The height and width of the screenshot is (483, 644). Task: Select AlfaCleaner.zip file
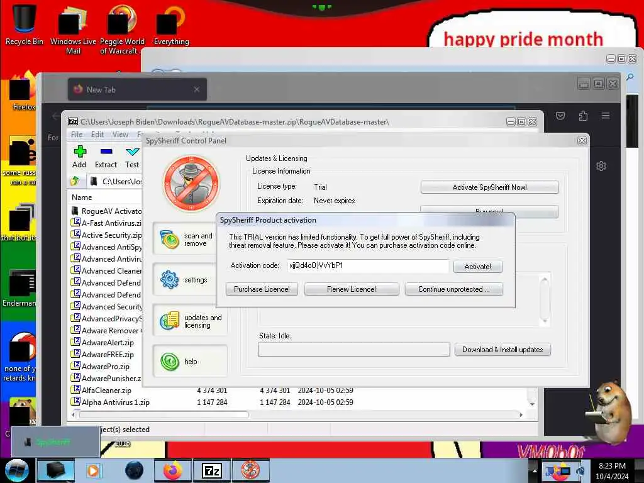click(x=101, y=390)
